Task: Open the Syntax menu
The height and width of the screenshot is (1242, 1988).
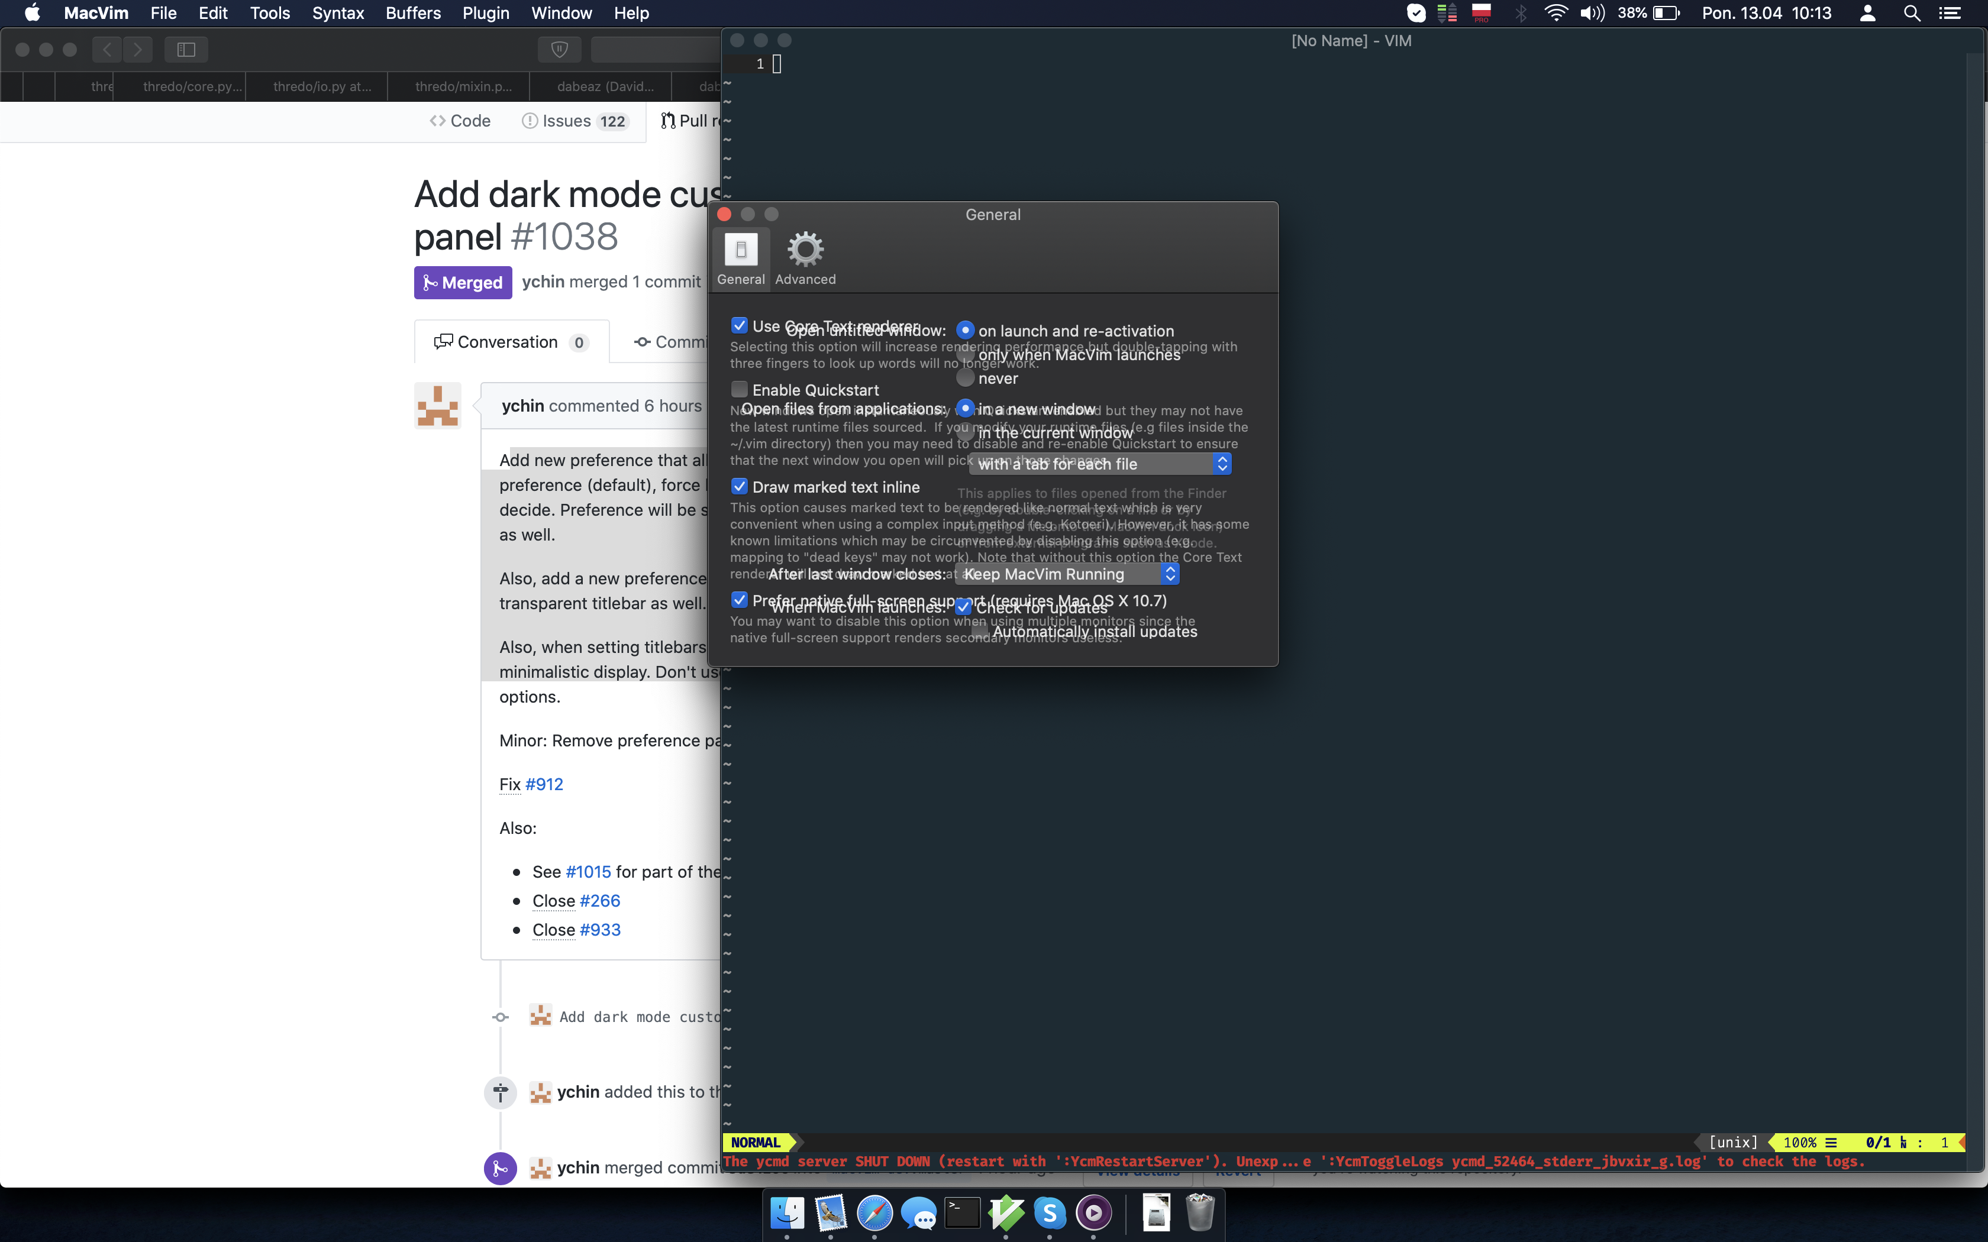Action: point(338,13)
